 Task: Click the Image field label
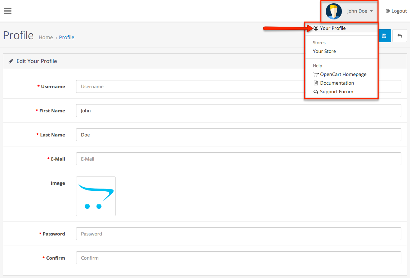click(x=58, y=183)
